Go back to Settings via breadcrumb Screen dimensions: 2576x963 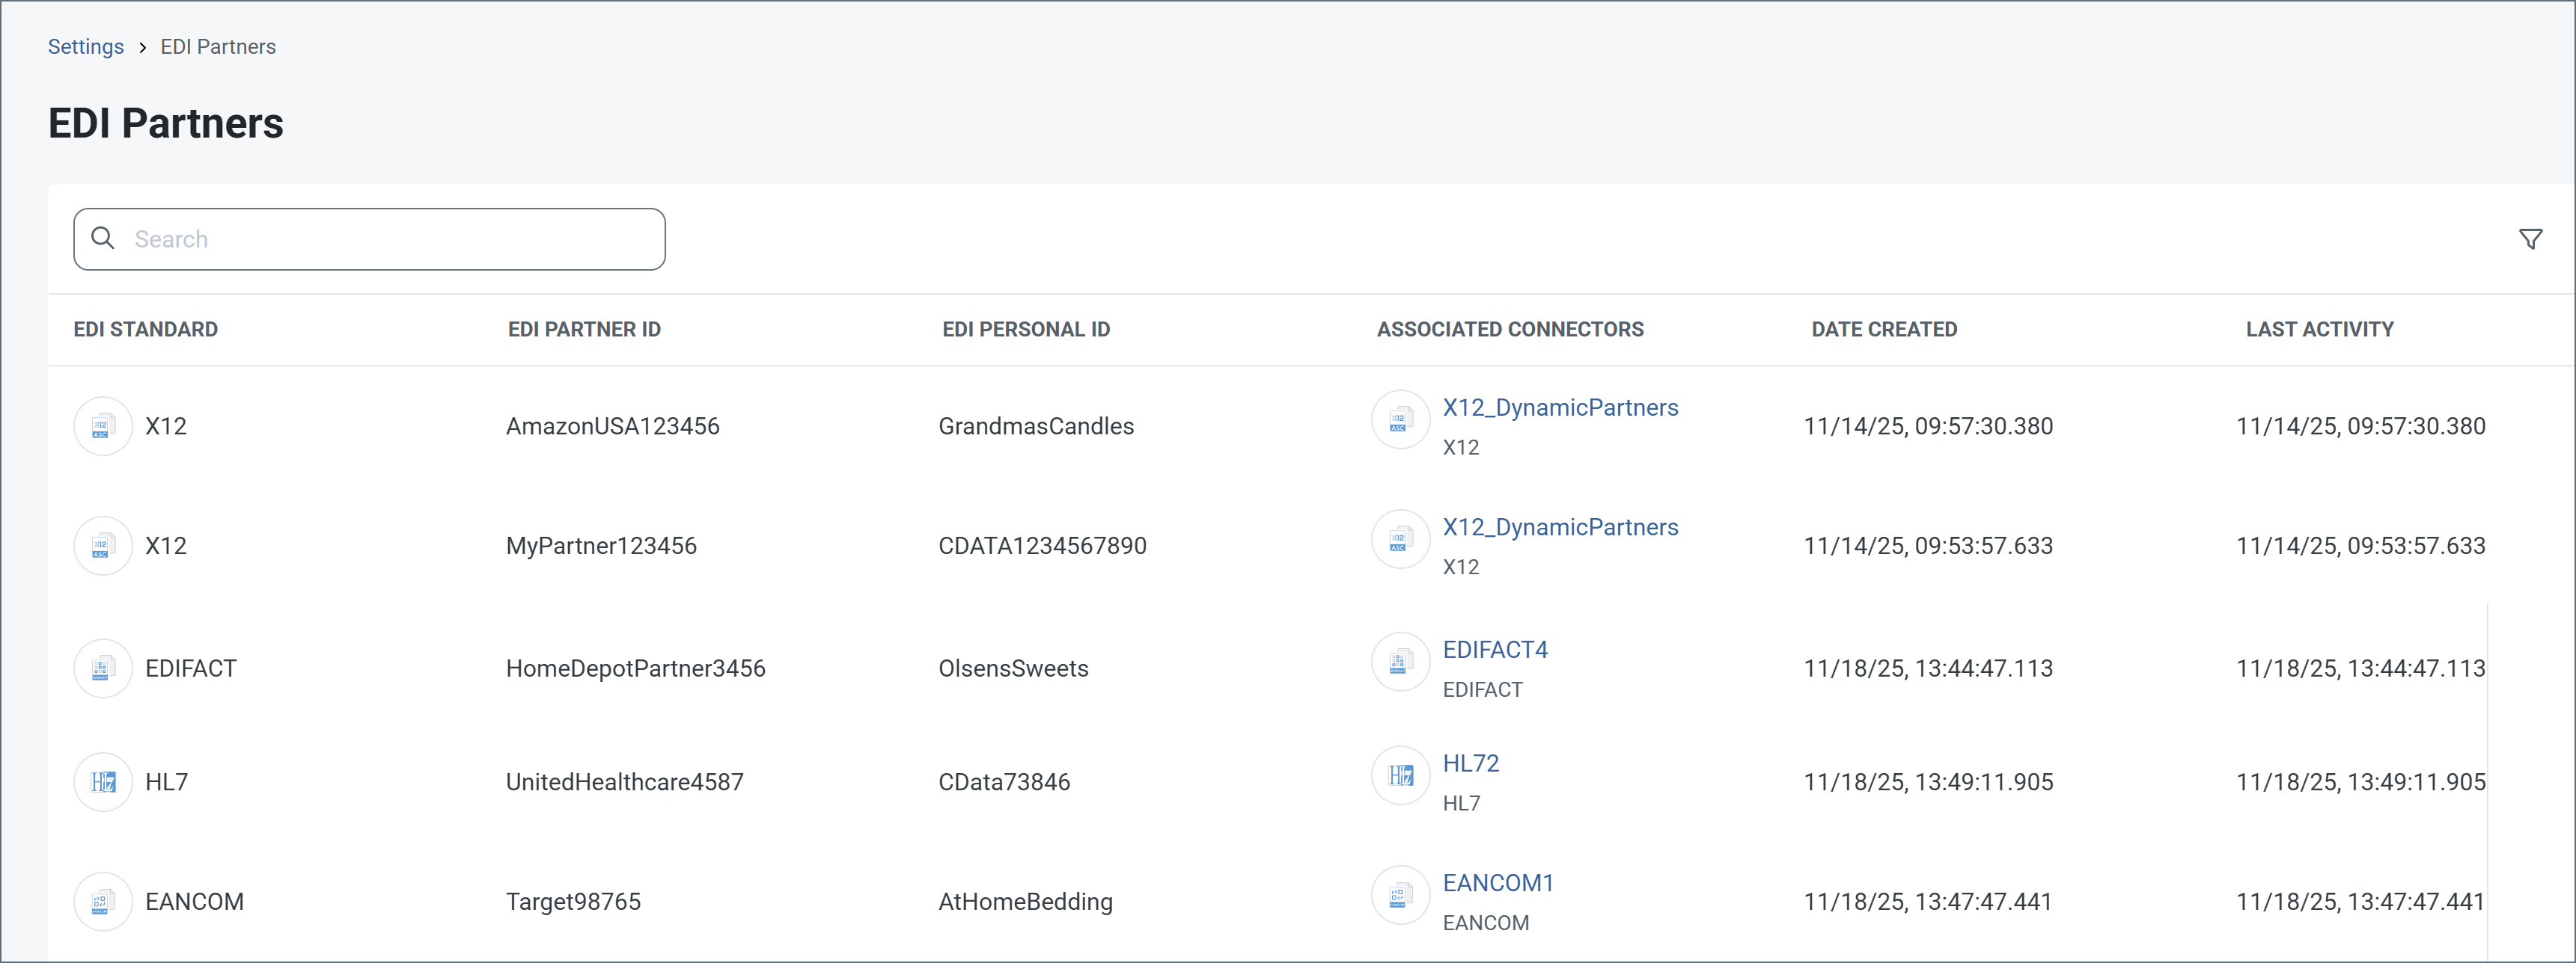[86, 47]
